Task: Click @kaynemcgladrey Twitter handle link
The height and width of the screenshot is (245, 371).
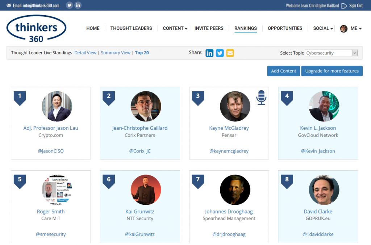Action: [229, 151]
